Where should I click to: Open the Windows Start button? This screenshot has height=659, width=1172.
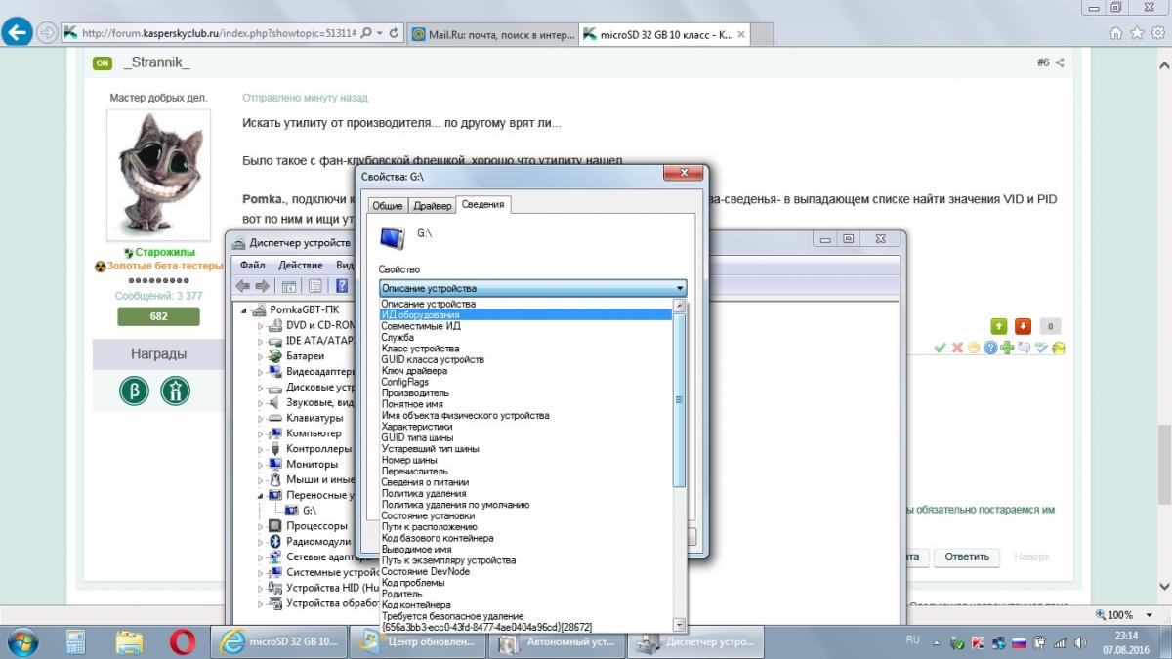coord(22,642)
